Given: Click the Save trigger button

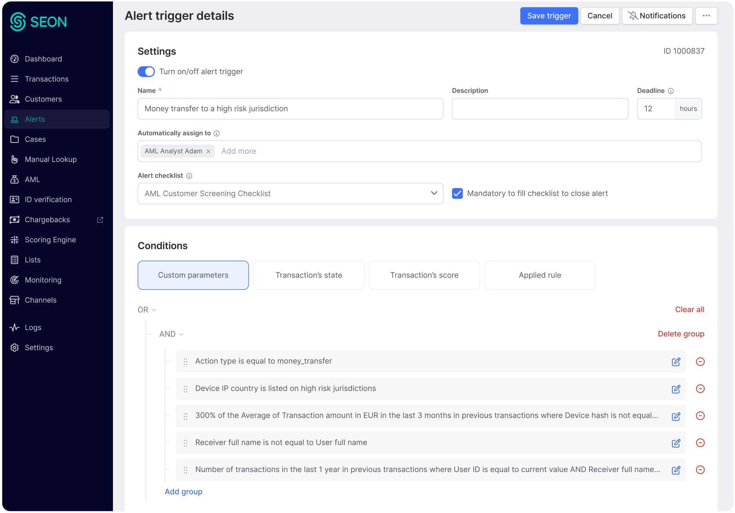Looking at the screenshot, I should point(549,16).
